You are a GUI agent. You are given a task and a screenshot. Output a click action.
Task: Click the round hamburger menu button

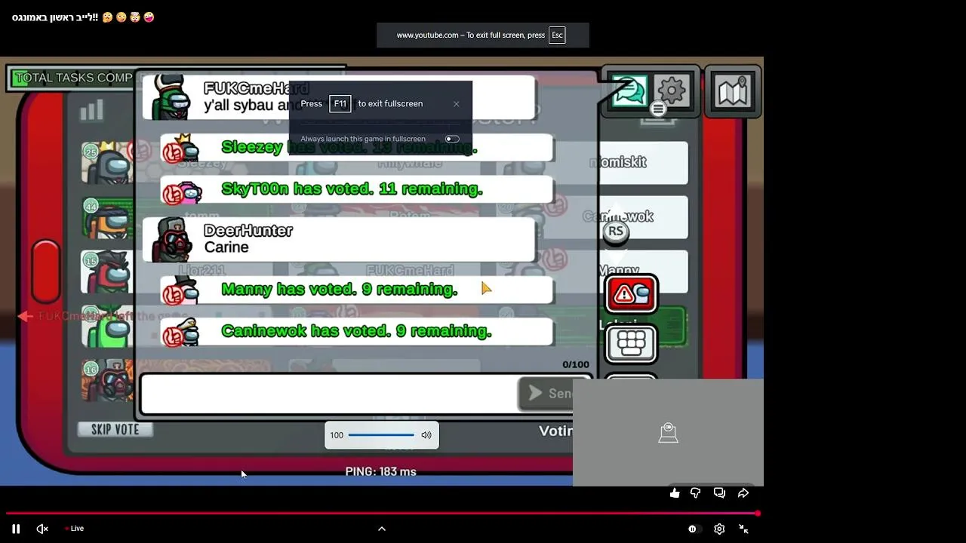tap(658, 109)
